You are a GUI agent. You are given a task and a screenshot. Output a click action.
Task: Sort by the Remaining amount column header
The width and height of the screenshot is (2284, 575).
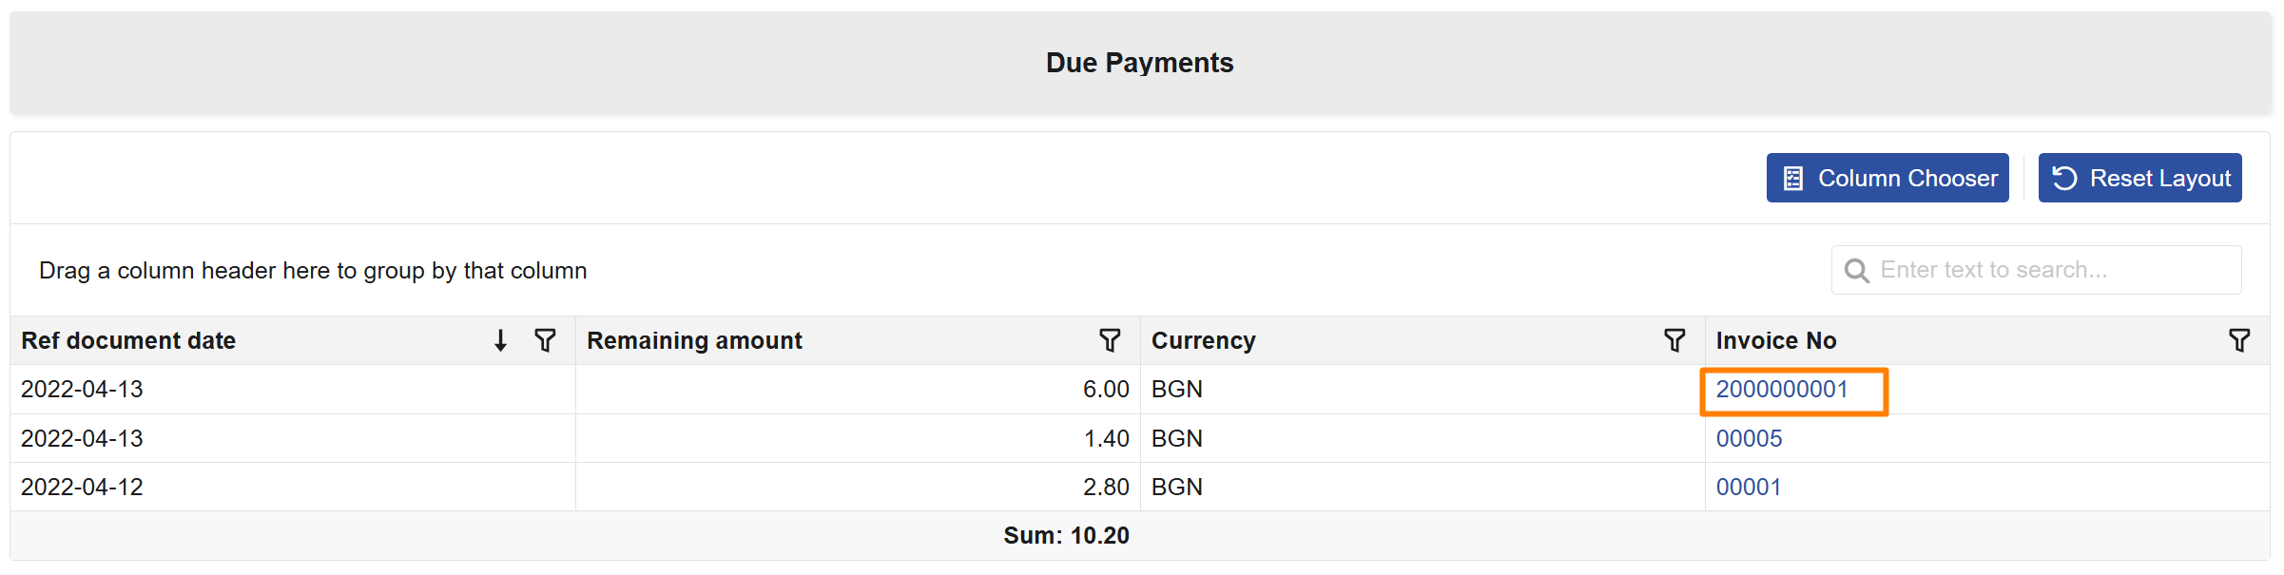[694, 340]
